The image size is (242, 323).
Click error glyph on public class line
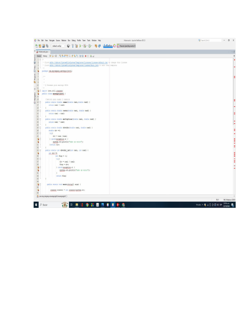(38, 94)
